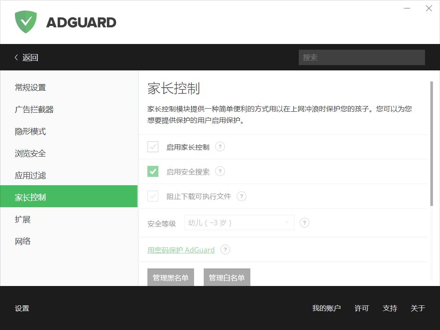Open the 安全等级 dropdown showing 幼儿
The width and height of the screenshot is (440, 330).
tap(239, 223)
